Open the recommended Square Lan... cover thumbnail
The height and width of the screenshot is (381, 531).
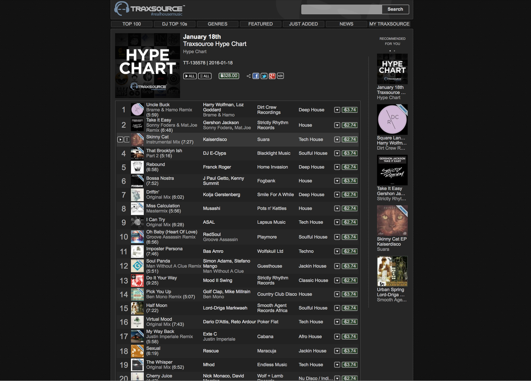[x=392, y=119]
